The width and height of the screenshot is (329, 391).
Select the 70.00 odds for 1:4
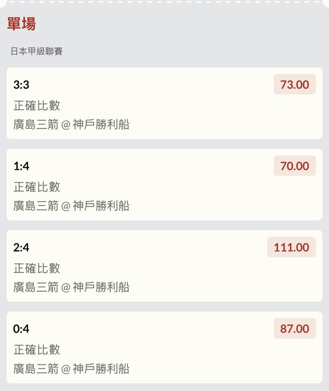(x=294, y=166)
